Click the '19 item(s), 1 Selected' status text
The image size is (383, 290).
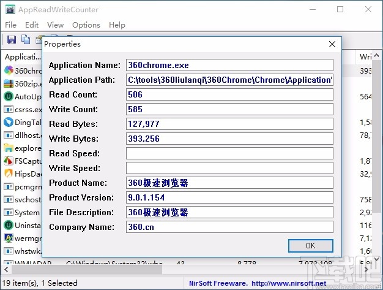(x=40, y=283)
